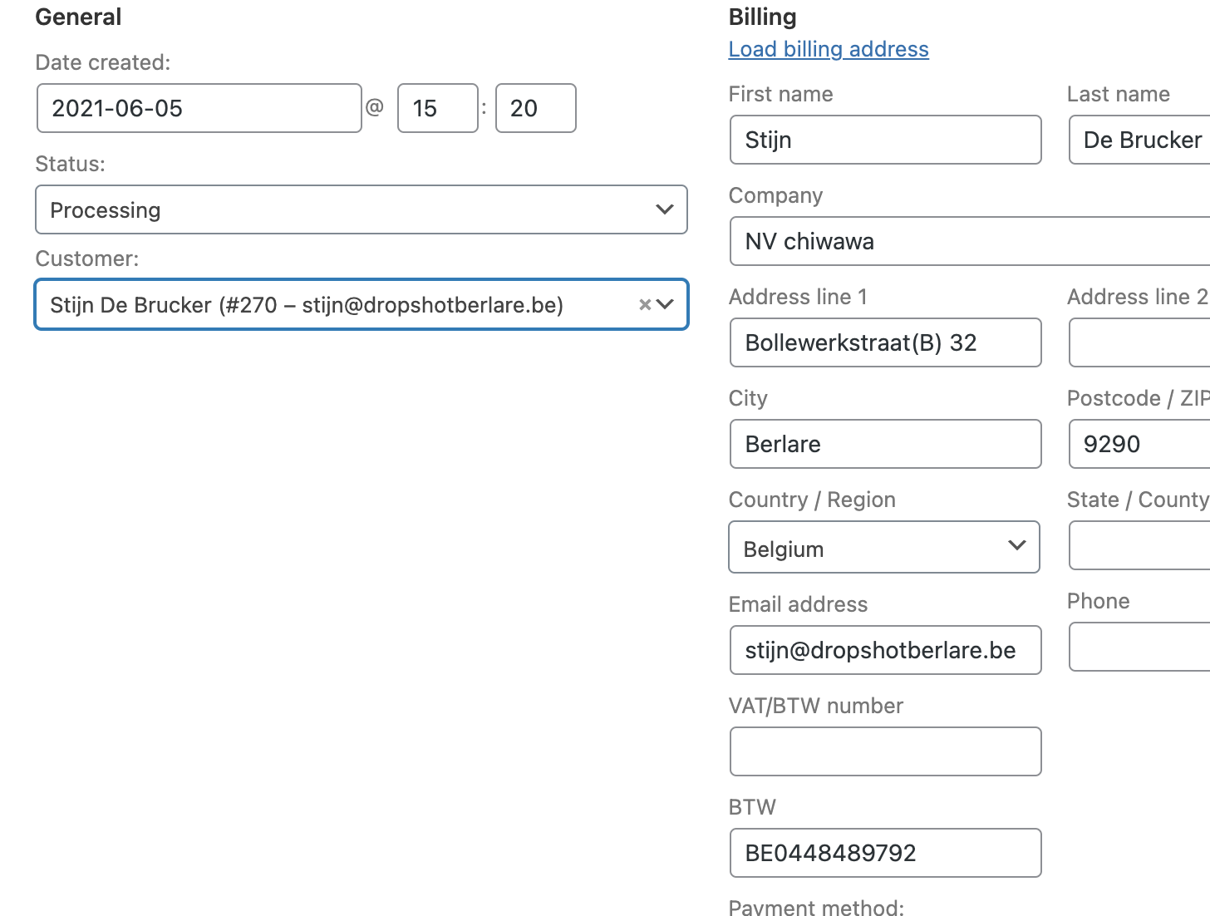This screenshot has width=1210, height=916.
Task: Click the Load billing address link
Action: point(829,49)
